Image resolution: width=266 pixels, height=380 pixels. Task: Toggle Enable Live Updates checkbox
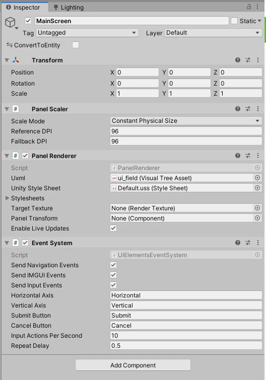[113, 228]
